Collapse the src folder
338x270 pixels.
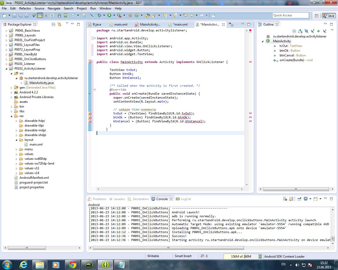pyautogui.click(x=12, y=73)
